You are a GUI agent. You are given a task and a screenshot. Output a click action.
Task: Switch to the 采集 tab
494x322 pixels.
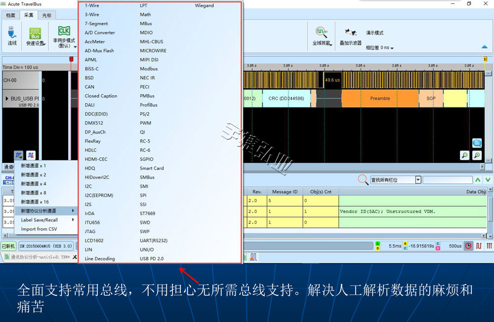(x=29, y=15)
